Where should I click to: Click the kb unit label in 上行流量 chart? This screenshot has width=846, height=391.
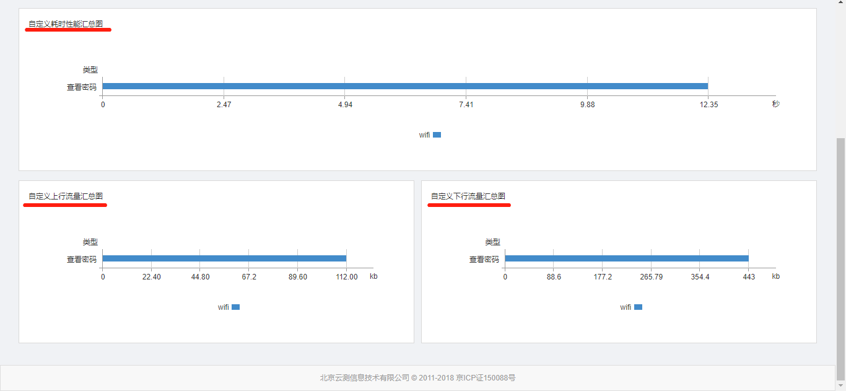click(373, 276)
